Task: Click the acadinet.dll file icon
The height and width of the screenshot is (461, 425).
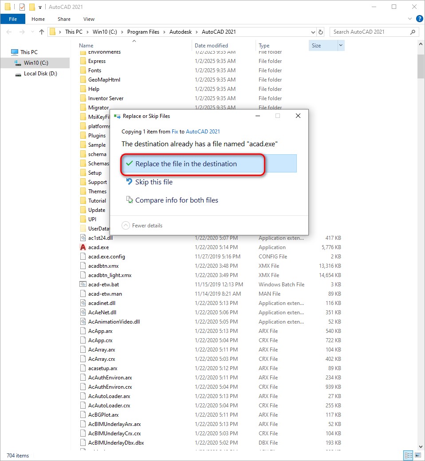Action: pyautogui.click(x=83, y=303)
